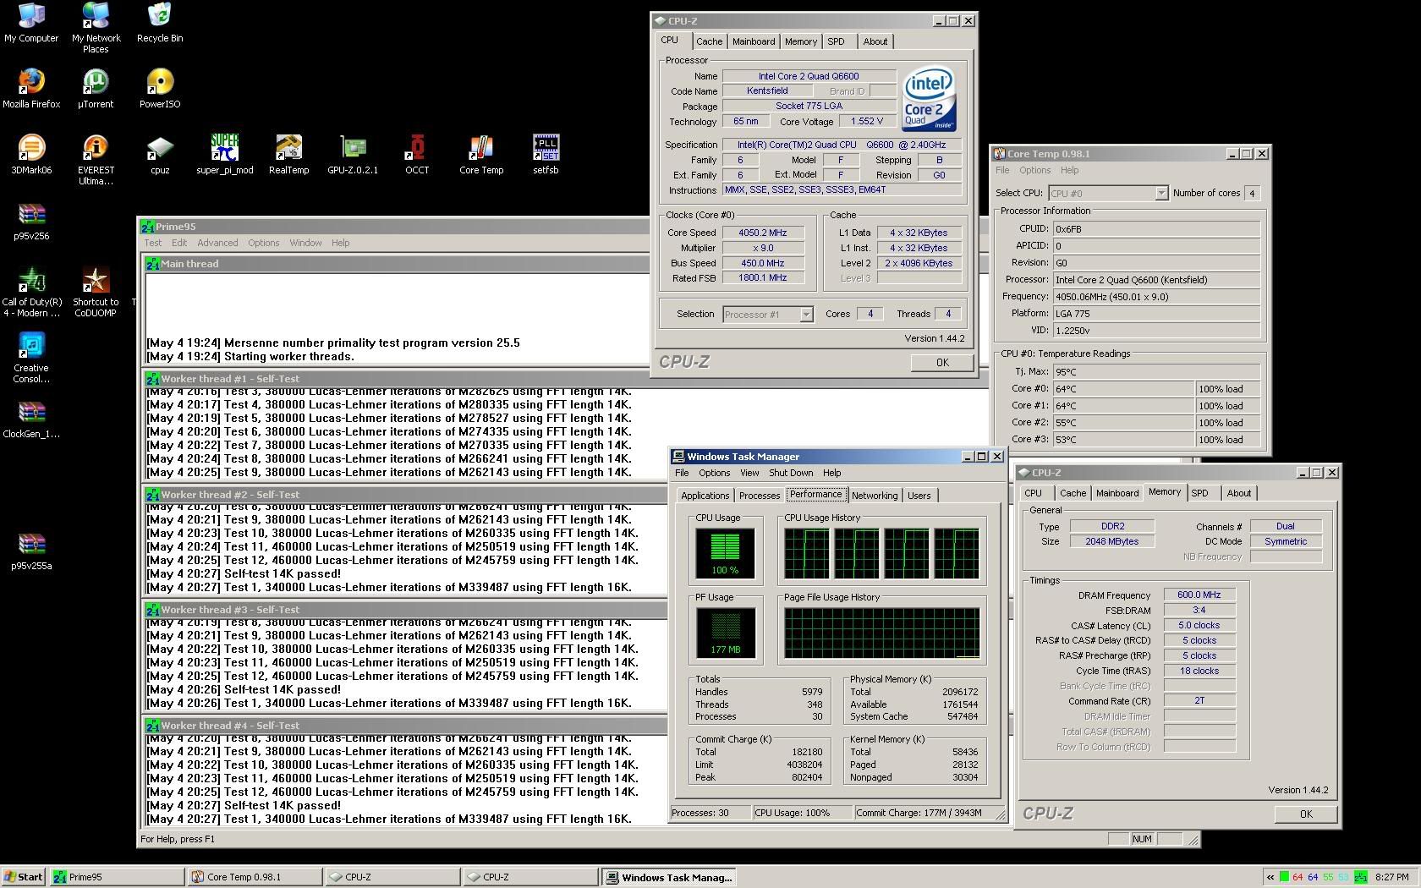Click the Start button
Screen dimensions: 1421x888
pos(24,877)
